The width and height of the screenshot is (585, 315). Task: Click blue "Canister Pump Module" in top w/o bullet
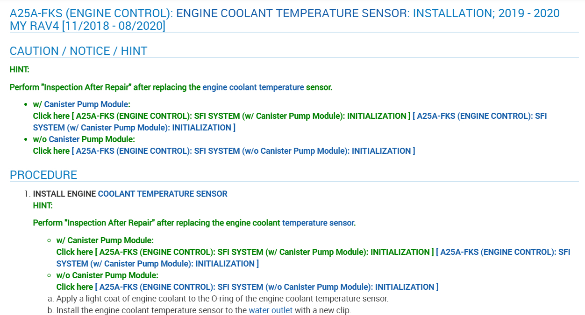92,139
